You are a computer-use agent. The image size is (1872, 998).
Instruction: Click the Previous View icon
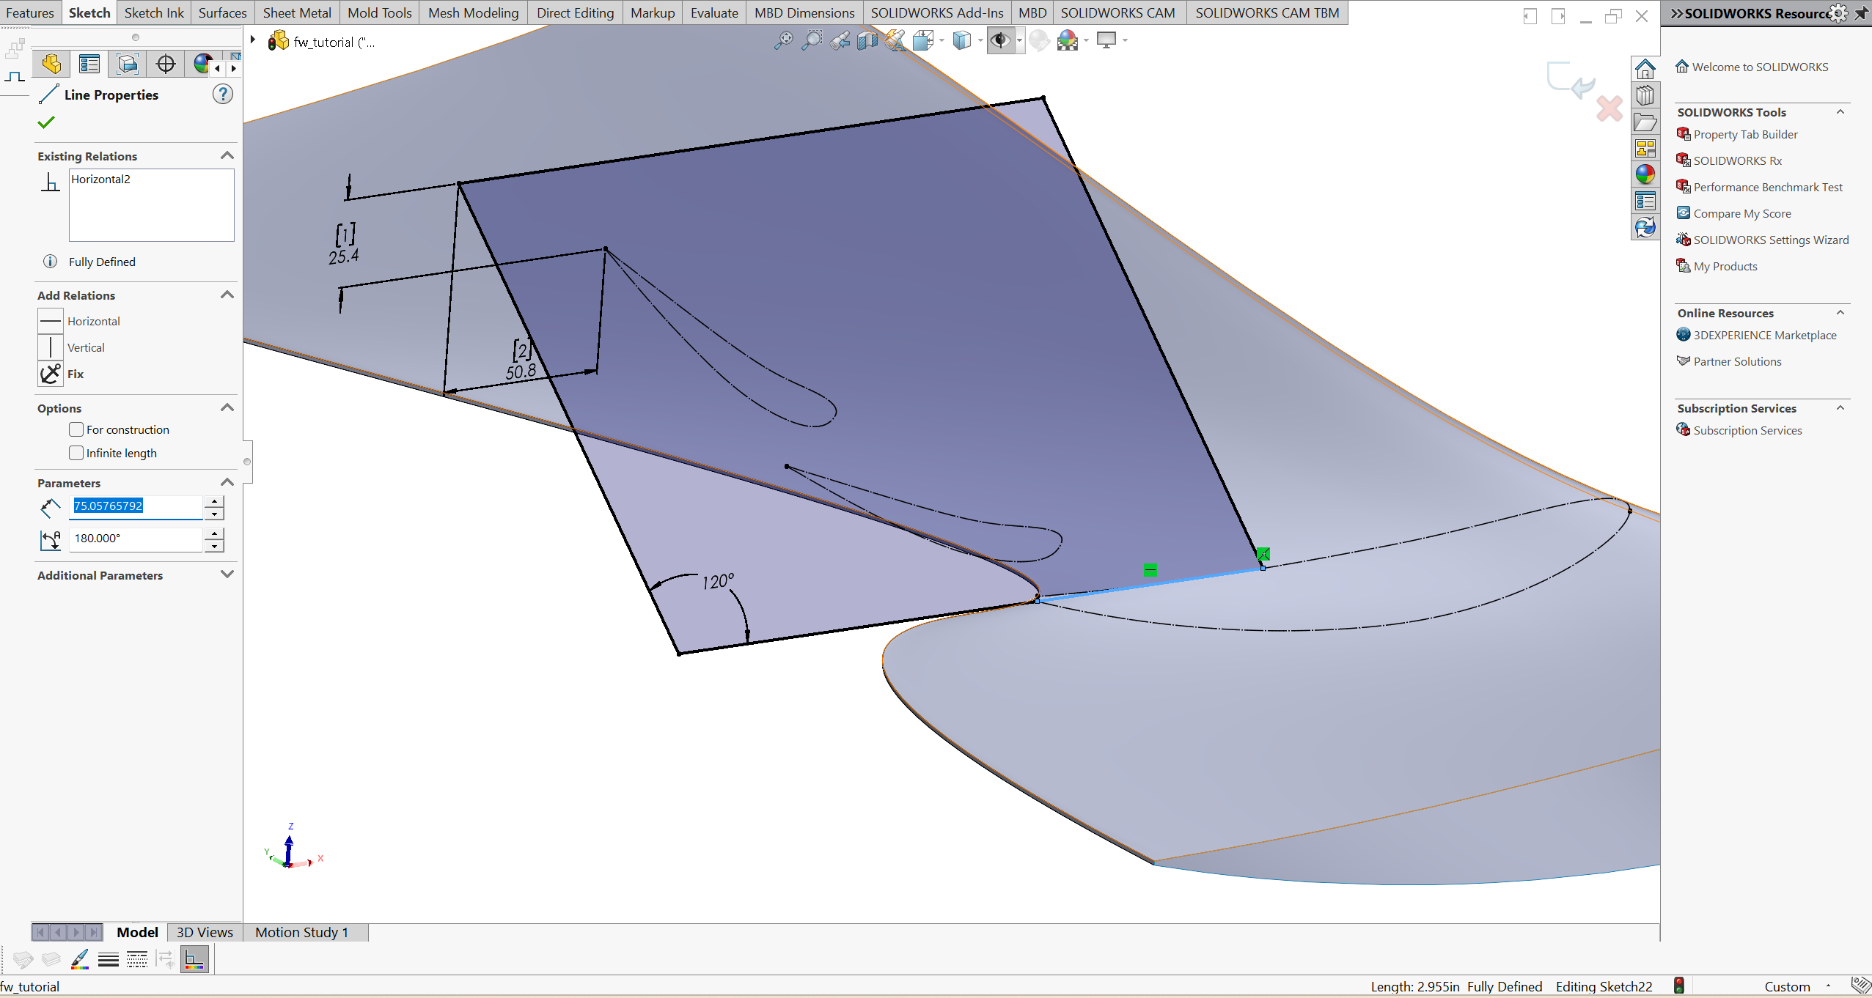coord(840,40)
